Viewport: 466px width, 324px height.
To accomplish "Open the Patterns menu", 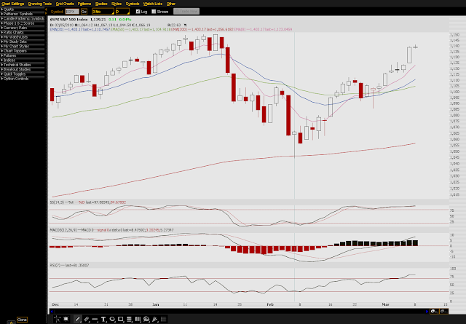I will click(x=84, y=4).
